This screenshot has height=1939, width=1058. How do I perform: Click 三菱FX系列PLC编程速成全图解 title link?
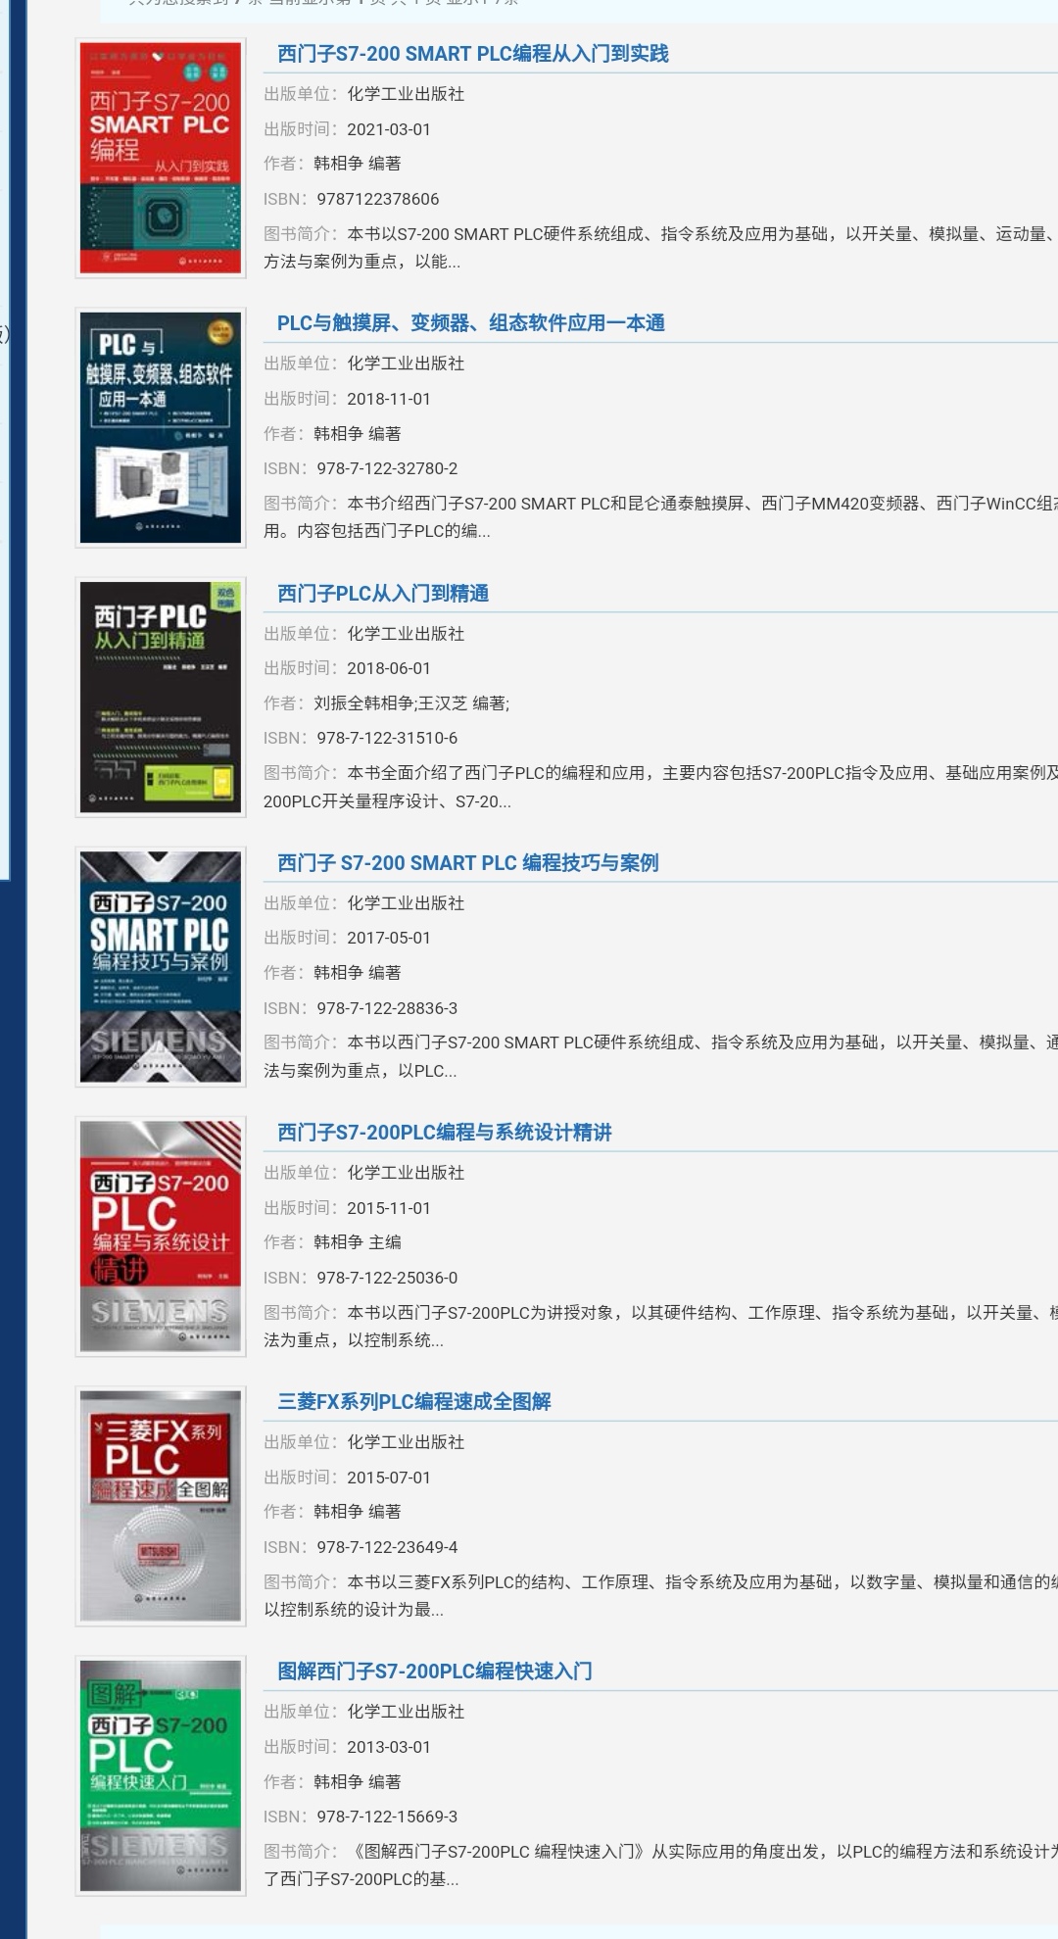(413, 1402)
